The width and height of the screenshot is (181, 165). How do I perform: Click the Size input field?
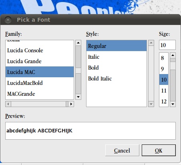(167, 45)
